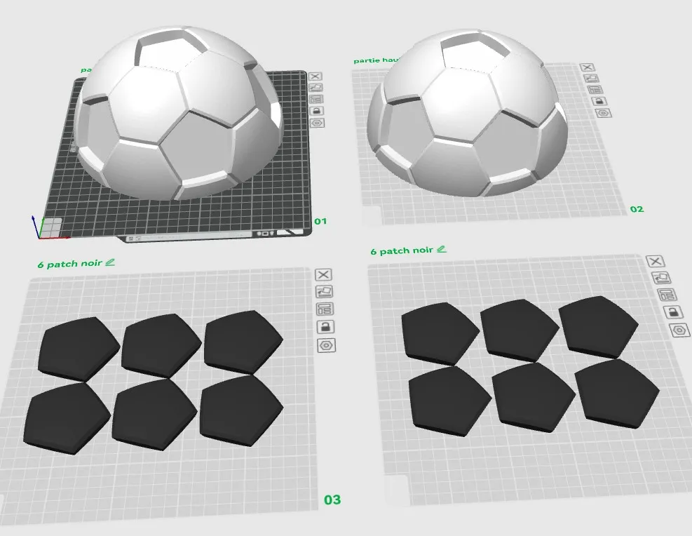Select plate by clicking the '01' label
Viewport: 692px width, 536px height.
coord(322,222)
